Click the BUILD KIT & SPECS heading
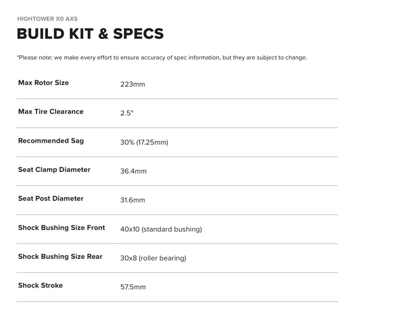 tap(90, 34)
